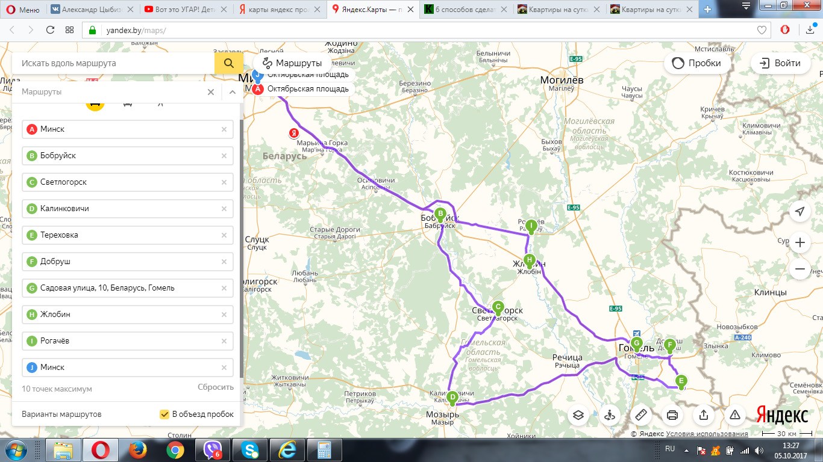Click the Могилёв city label on the map
This screenshot has height=462, width=823.
point(562,79)
